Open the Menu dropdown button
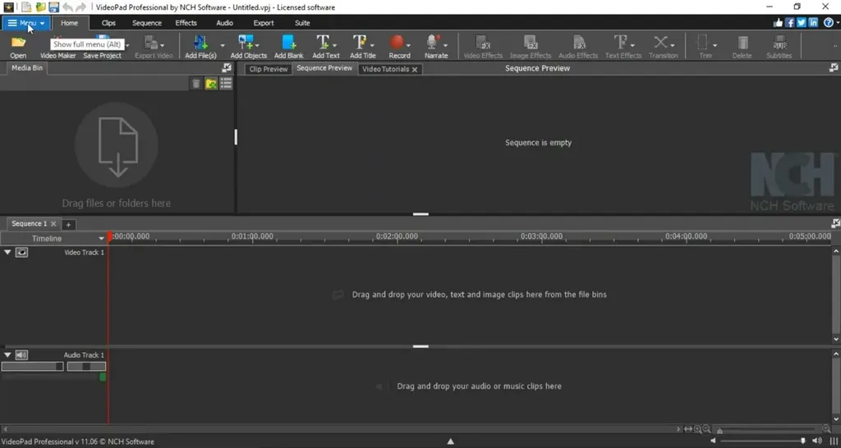The height and width of the screenshot is (448, 841). tap(26, 23)
